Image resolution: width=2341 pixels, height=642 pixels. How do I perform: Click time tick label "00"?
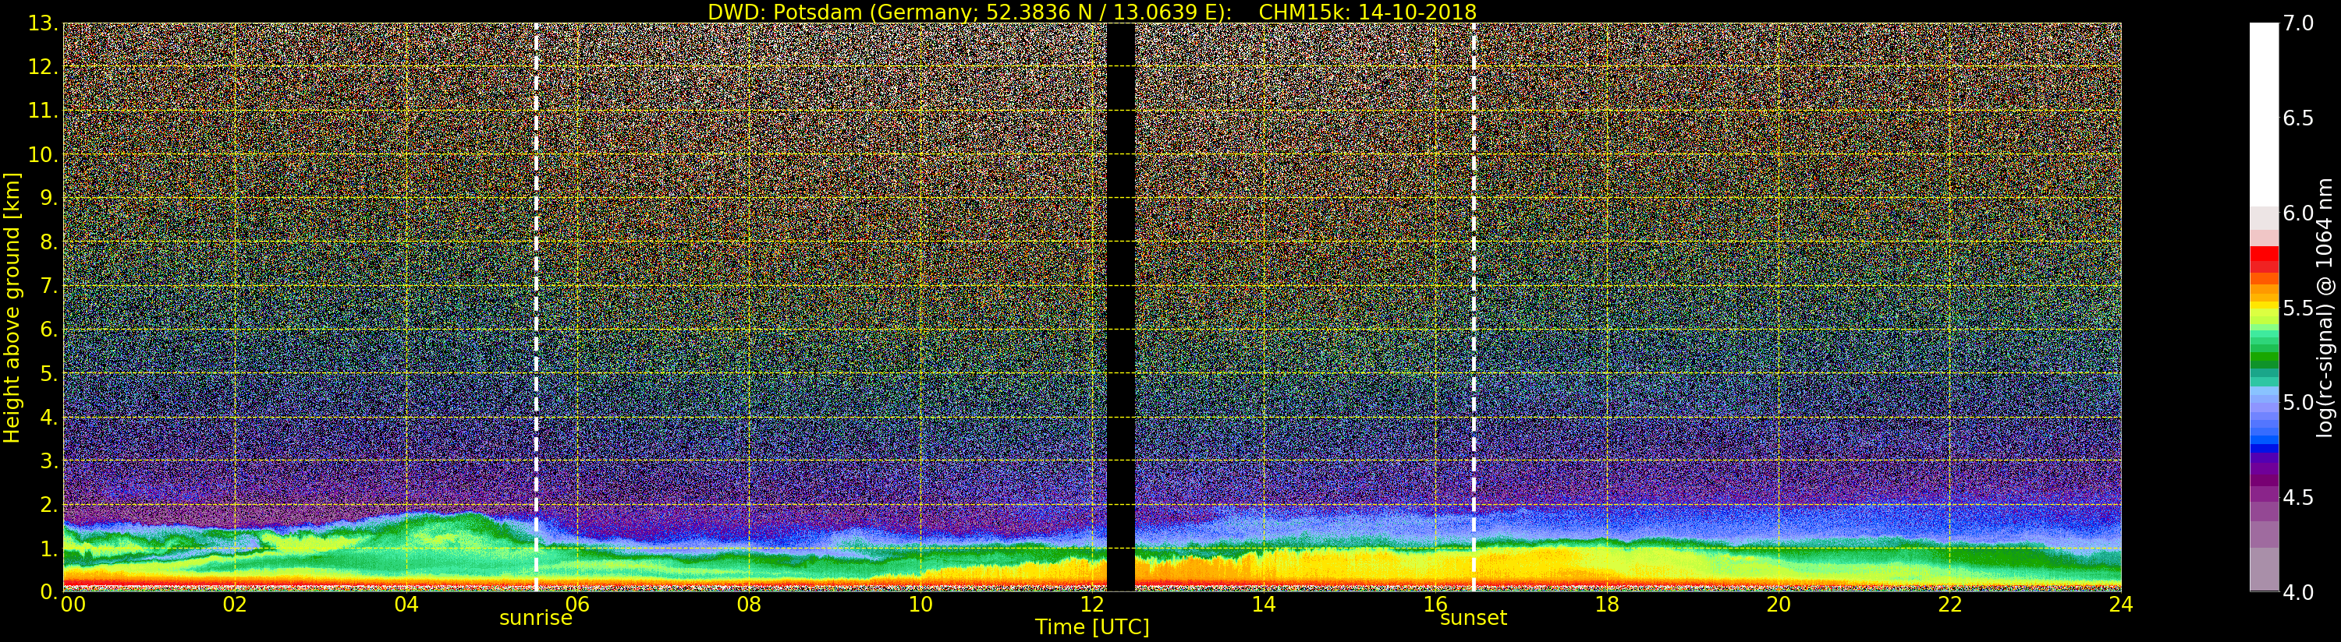(x=73, y=605)
